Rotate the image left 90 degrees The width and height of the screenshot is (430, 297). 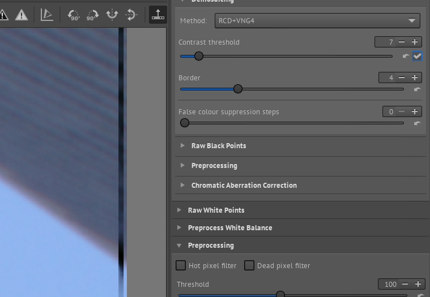click(74, 15)
